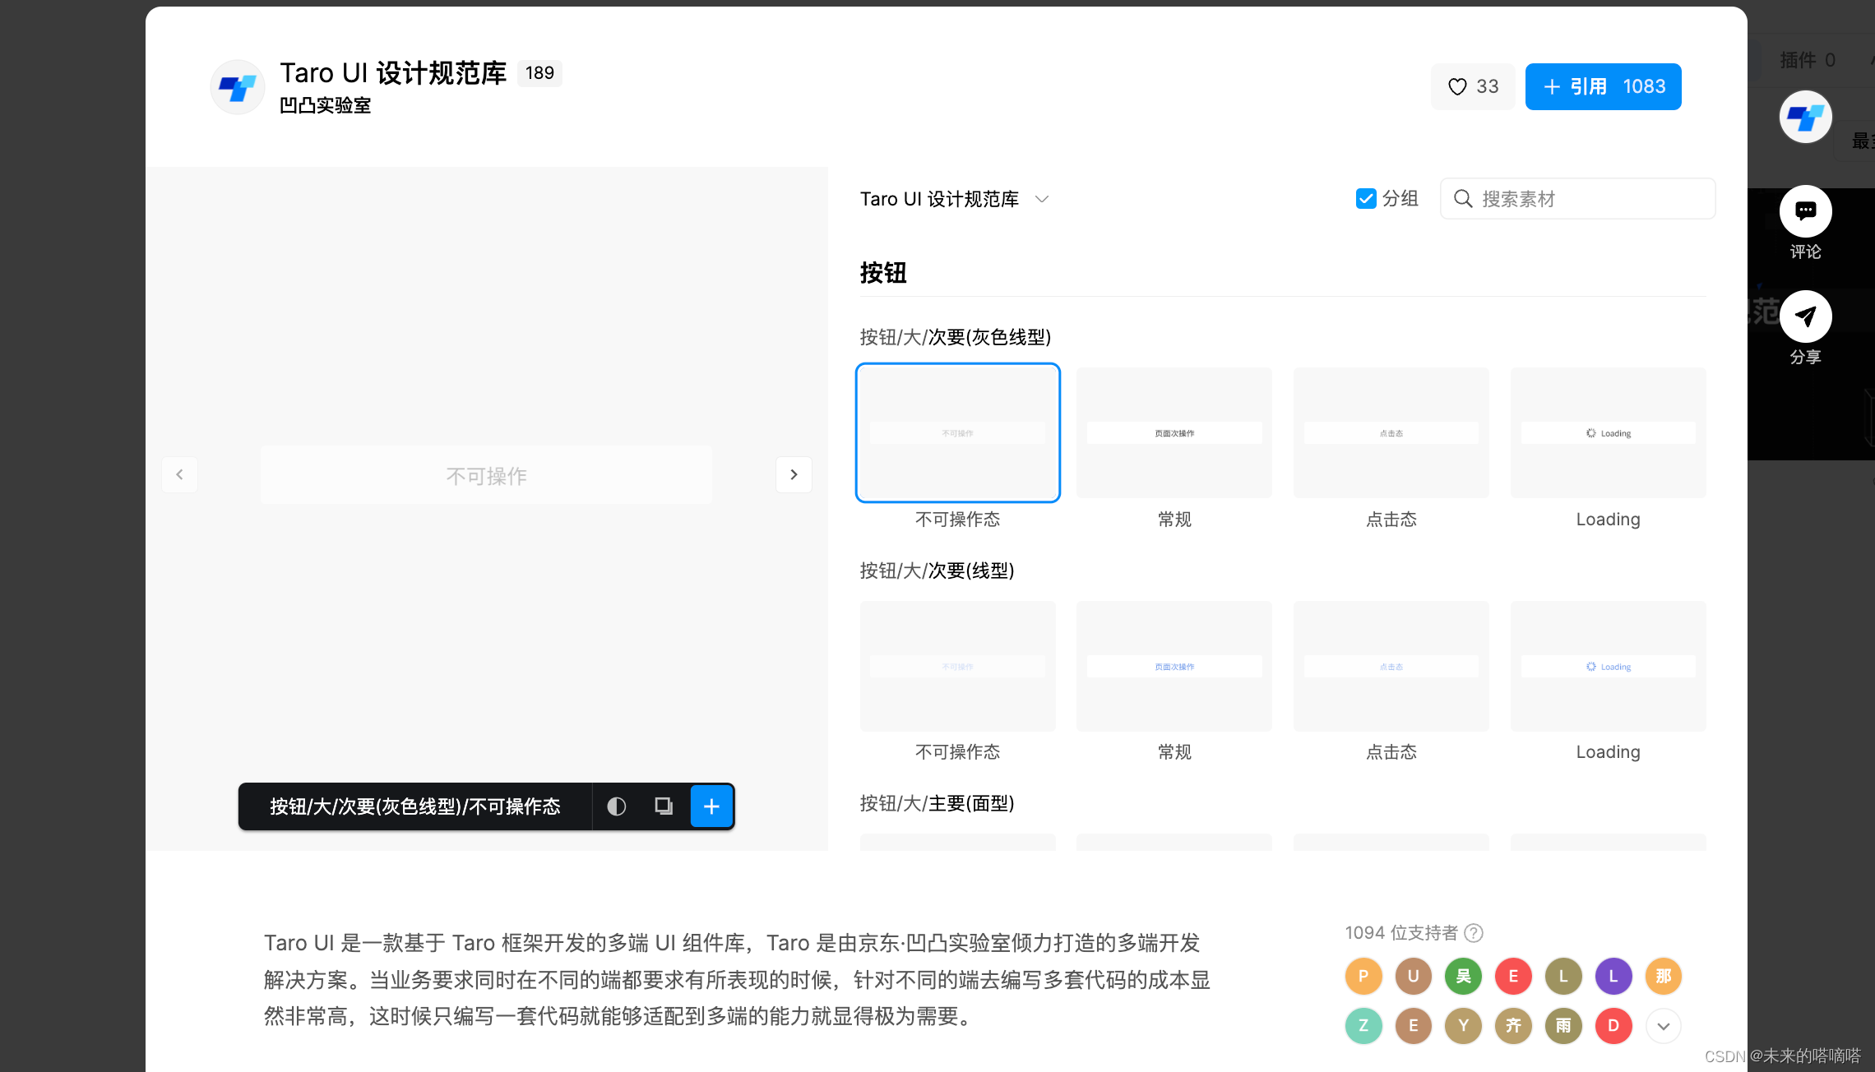The width and height of the screenshot is (1875, 1072).
Task: Click the search 搜索素材 input field
Action: click(x=1577, y=198)
